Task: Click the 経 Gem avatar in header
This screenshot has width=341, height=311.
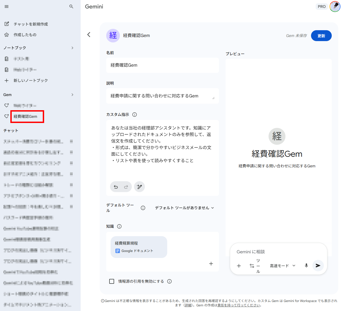Action: pos(113,35)
